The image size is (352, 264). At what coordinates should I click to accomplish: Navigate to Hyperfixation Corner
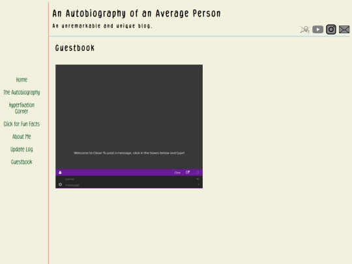(x=22, y=108)
